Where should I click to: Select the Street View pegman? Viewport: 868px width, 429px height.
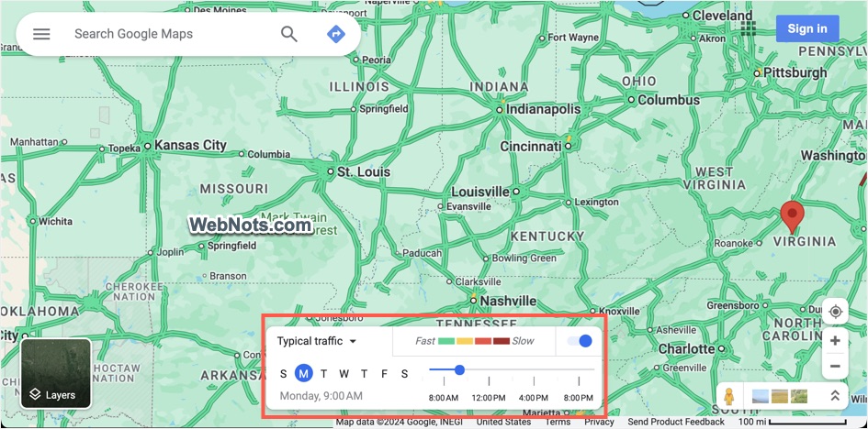(729, 396)
